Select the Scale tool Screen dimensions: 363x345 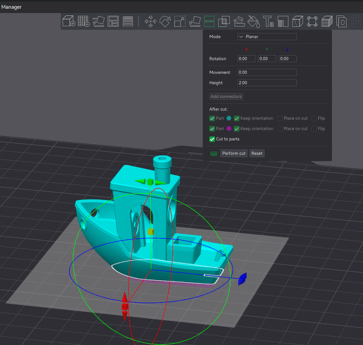(x=180, y=21)
